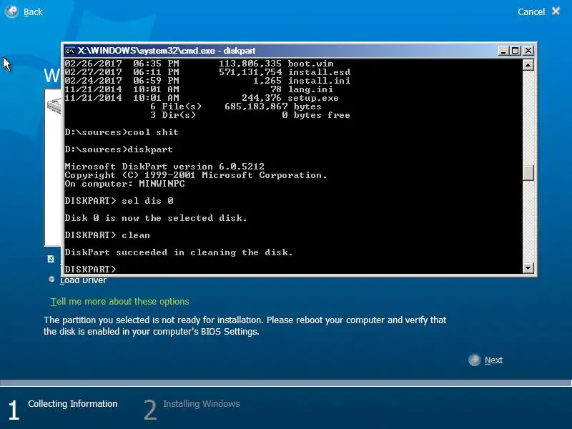The image size is (572, 429).
Task: Click the console scrollbar up arrow
Action: click(528, 65)
